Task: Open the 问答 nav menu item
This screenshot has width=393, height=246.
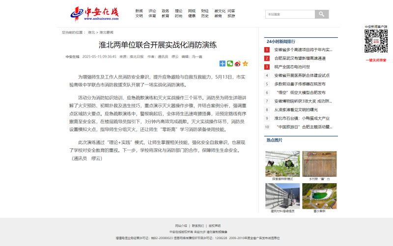Action: [231, 11]
